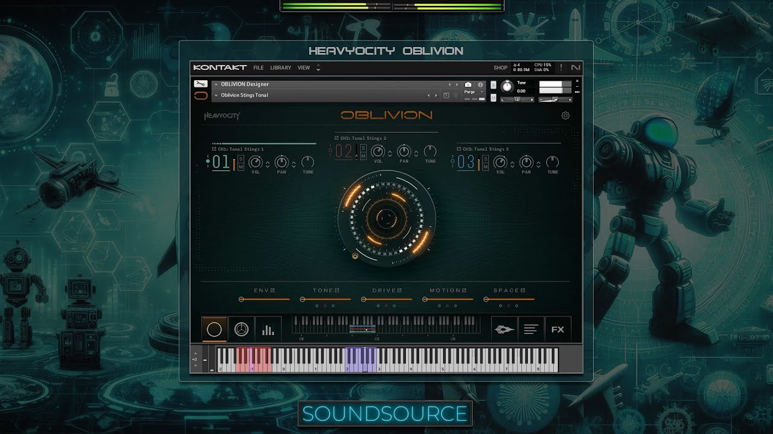Click the Kontakt header Tune knob
The width and height of the screenshot is (773, 434).
coord(507,87)
